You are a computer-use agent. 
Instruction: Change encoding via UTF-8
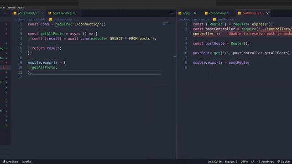[x=244, y=162]
